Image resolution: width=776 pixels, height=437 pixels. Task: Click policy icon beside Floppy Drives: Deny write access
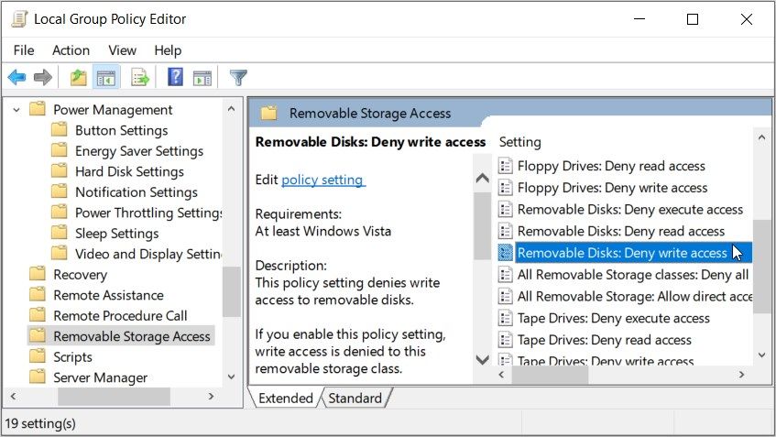pos(505,188)
